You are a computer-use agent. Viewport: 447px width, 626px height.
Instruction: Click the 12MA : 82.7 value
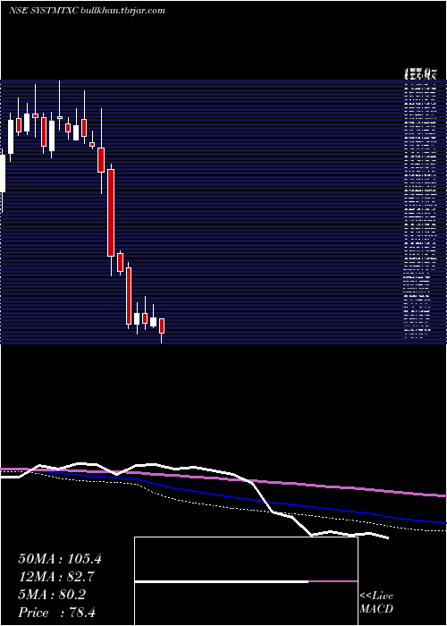point(56,577)
